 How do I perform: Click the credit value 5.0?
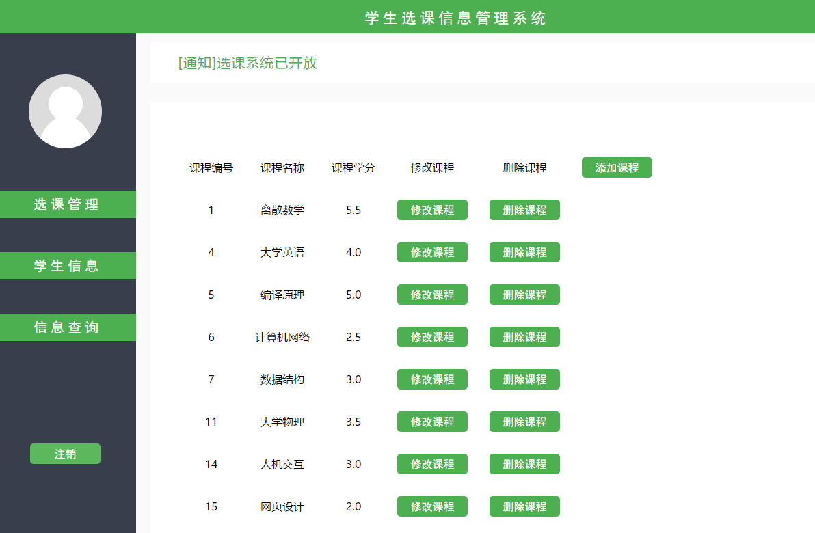353,295
